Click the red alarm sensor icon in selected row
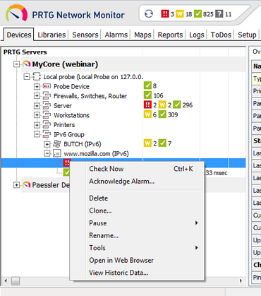The height and width of the screenshot is (296, 261). coord(67,162)
